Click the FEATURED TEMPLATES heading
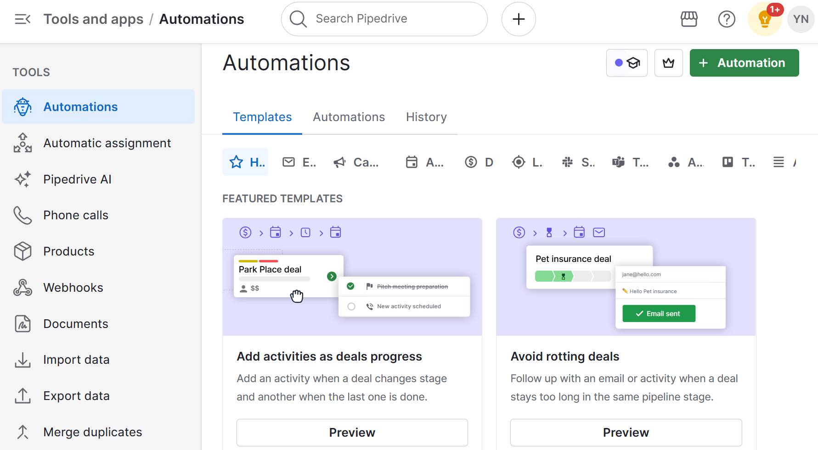The width and height of the screenshot is (818, 450). [x=282, y=199]
